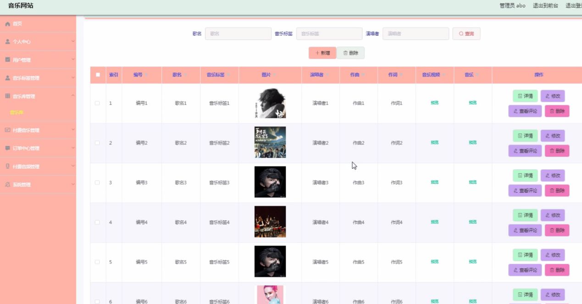This screenshot has height=304, width=582.
Task: Open the 个人中心 menu in sidebar
Action: pos(38,42)
